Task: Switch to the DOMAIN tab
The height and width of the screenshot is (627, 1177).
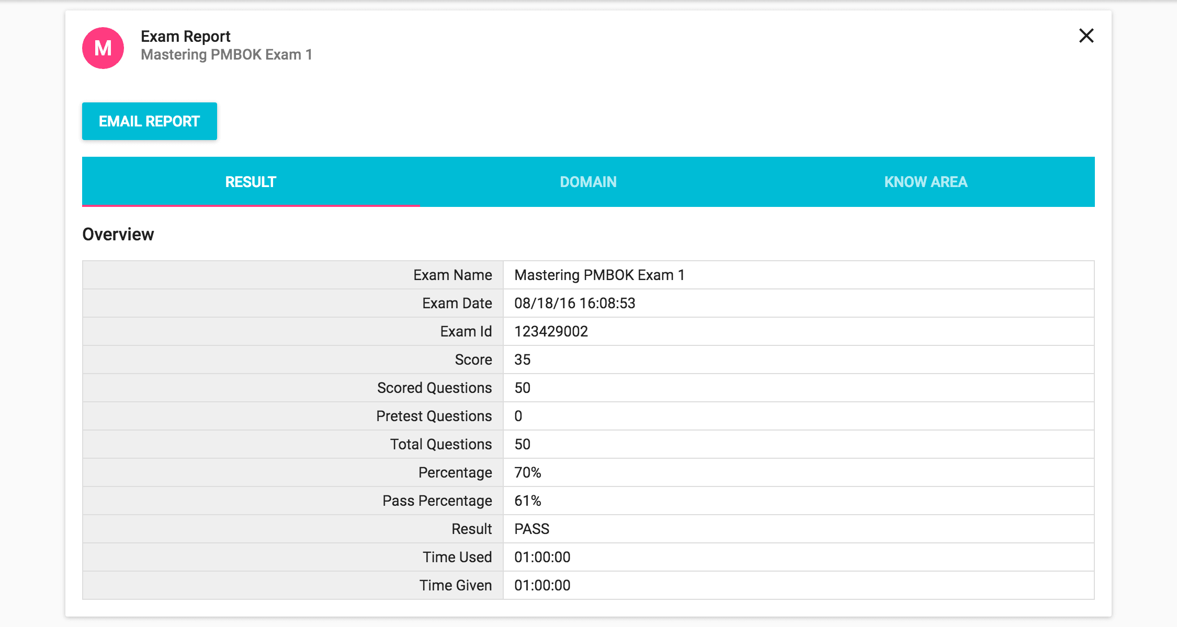Action: point(588,181)
